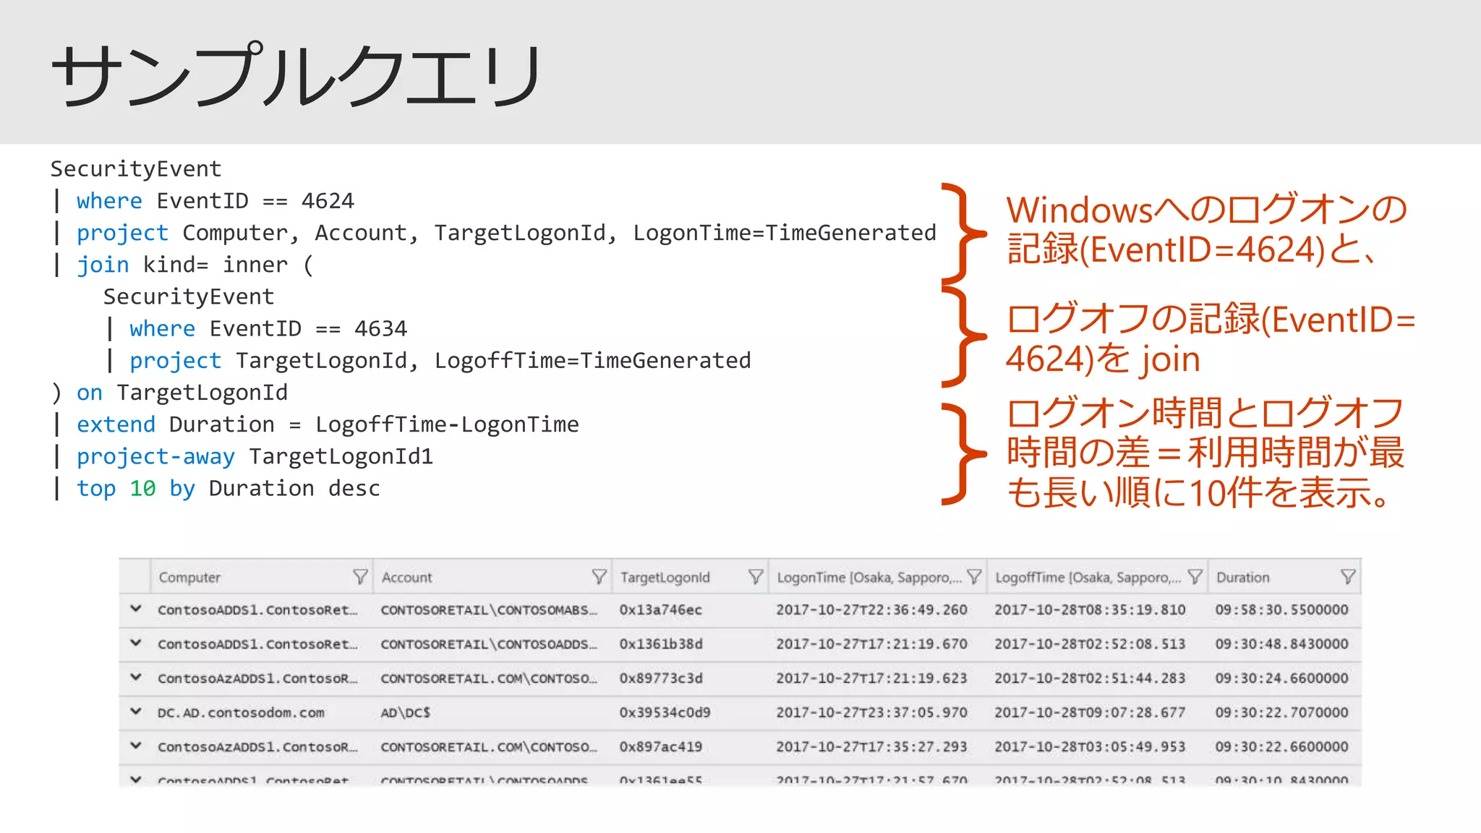The height and width of the screenshot is (833, 1481).
Task: Expand the row with TargetLogonId 0x897ac419
Action: pyautogui.click(x=135, y=746)
